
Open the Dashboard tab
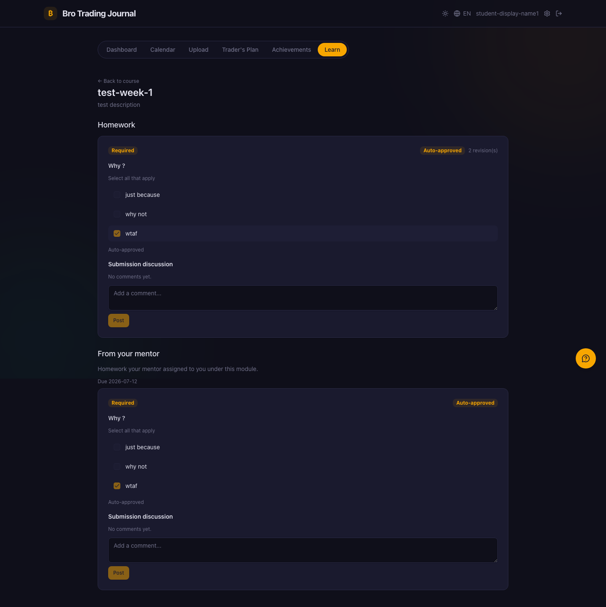122,50
